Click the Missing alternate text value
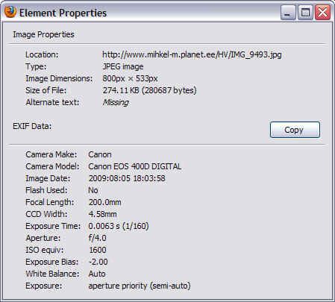 pyautogui.click(x=116, y=102)
